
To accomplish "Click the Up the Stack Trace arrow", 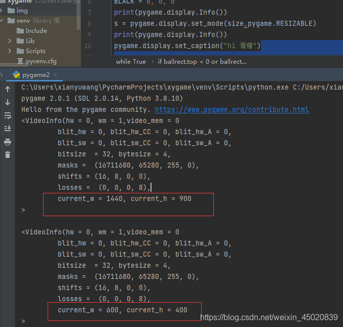I will (8, 89).
